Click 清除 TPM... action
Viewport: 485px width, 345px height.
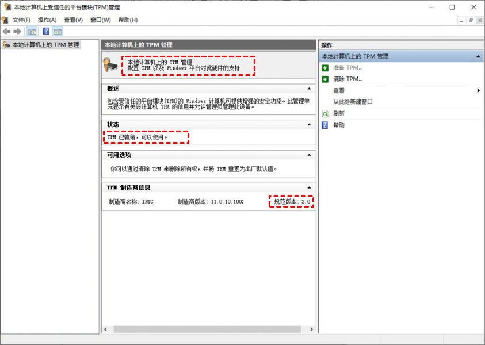pos(348,79)
